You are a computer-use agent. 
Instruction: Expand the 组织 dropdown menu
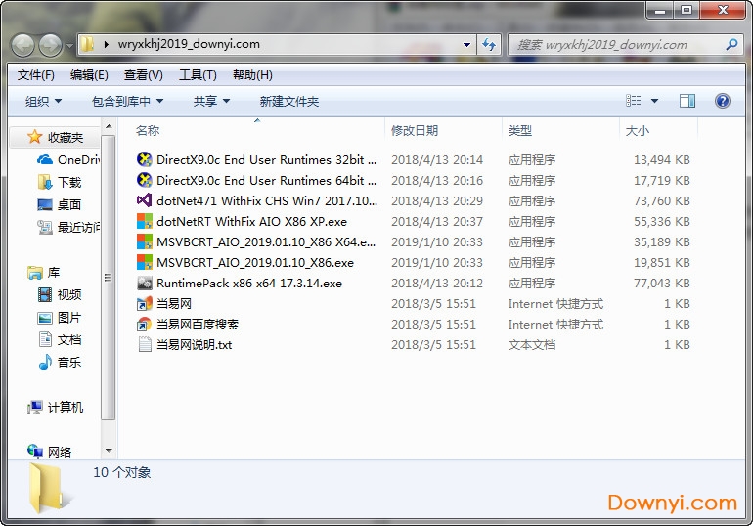[43, 101]
